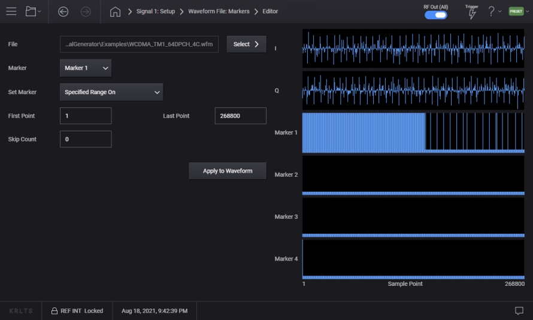Open the hamburger main menu
The height and width of the screenshot is (320, 533).
click(11, 11)
